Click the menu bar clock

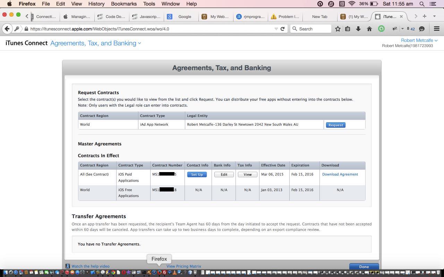pyautogui.click(x=398, y=4)
